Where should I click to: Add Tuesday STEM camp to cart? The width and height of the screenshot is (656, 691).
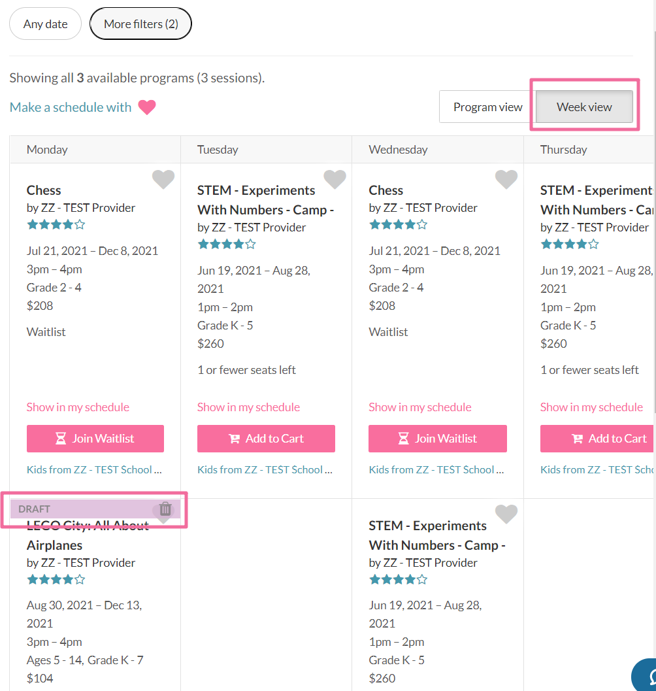point(266,439)
